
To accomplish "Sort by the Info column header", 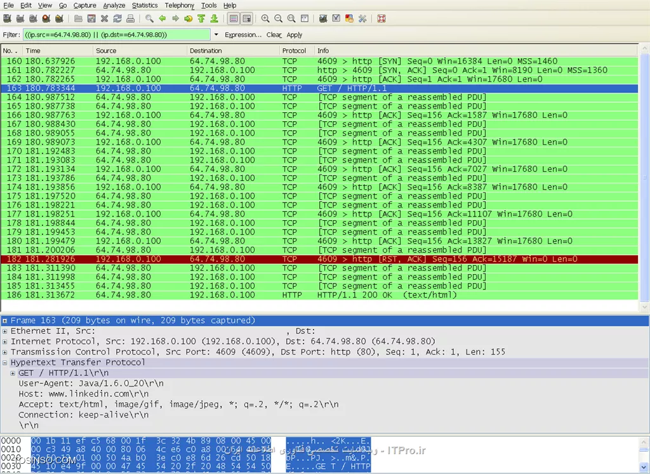I will pyautogui.click(x=476, y=51).
